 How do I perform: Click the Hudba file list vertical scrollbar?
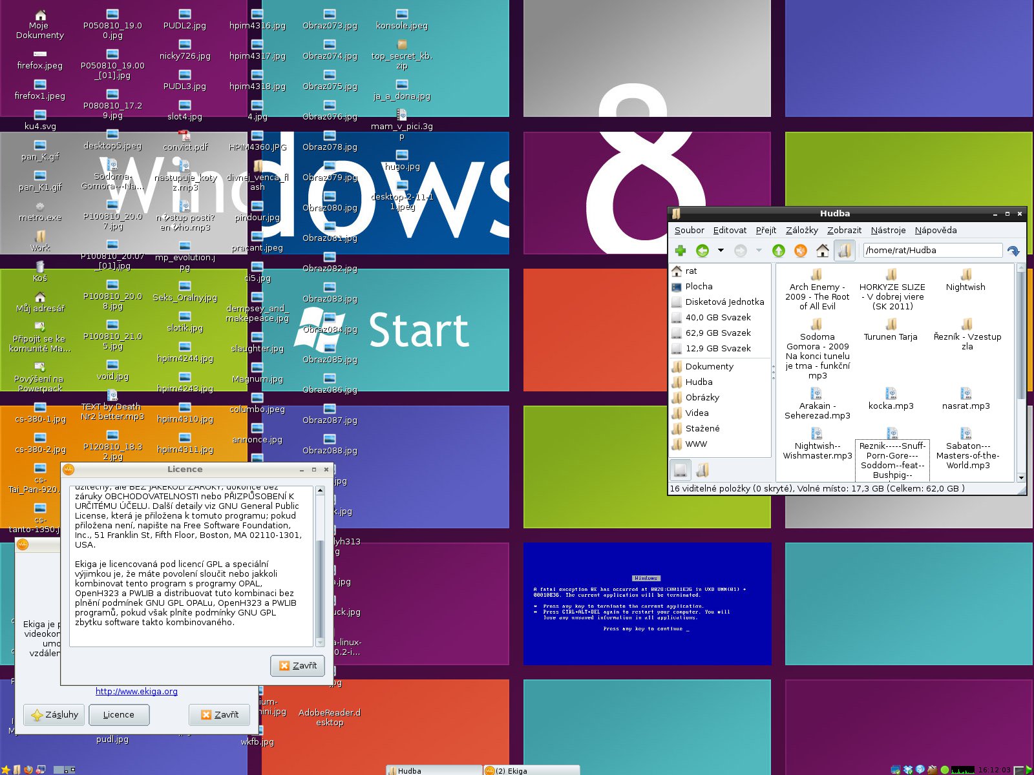[1021, 335]
